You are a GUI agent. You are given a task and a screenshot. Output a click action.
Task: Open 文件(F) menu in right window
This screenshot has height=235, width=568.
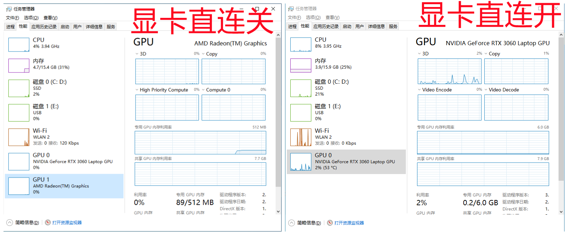pyautogui.click(x=294, y=17)
